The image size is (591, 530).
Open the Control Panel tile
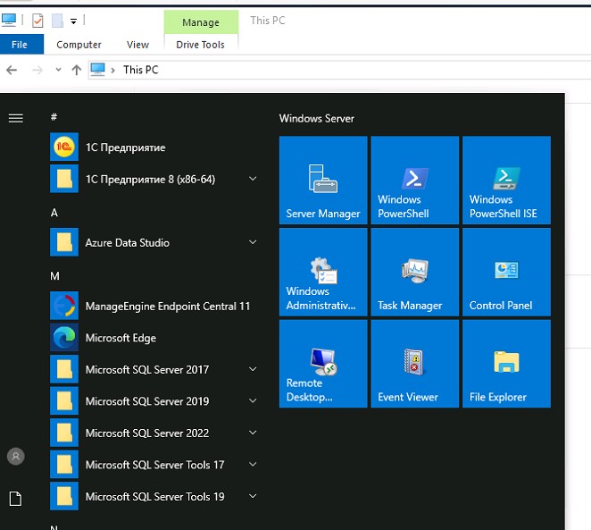click(x=506, y=272)
